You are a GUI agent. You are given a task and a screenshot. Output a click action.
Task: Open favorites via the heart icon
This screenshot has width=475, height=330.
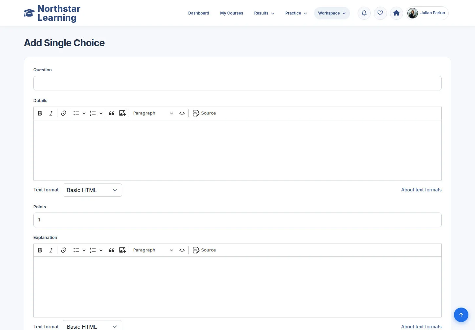(x=380, y=13)
